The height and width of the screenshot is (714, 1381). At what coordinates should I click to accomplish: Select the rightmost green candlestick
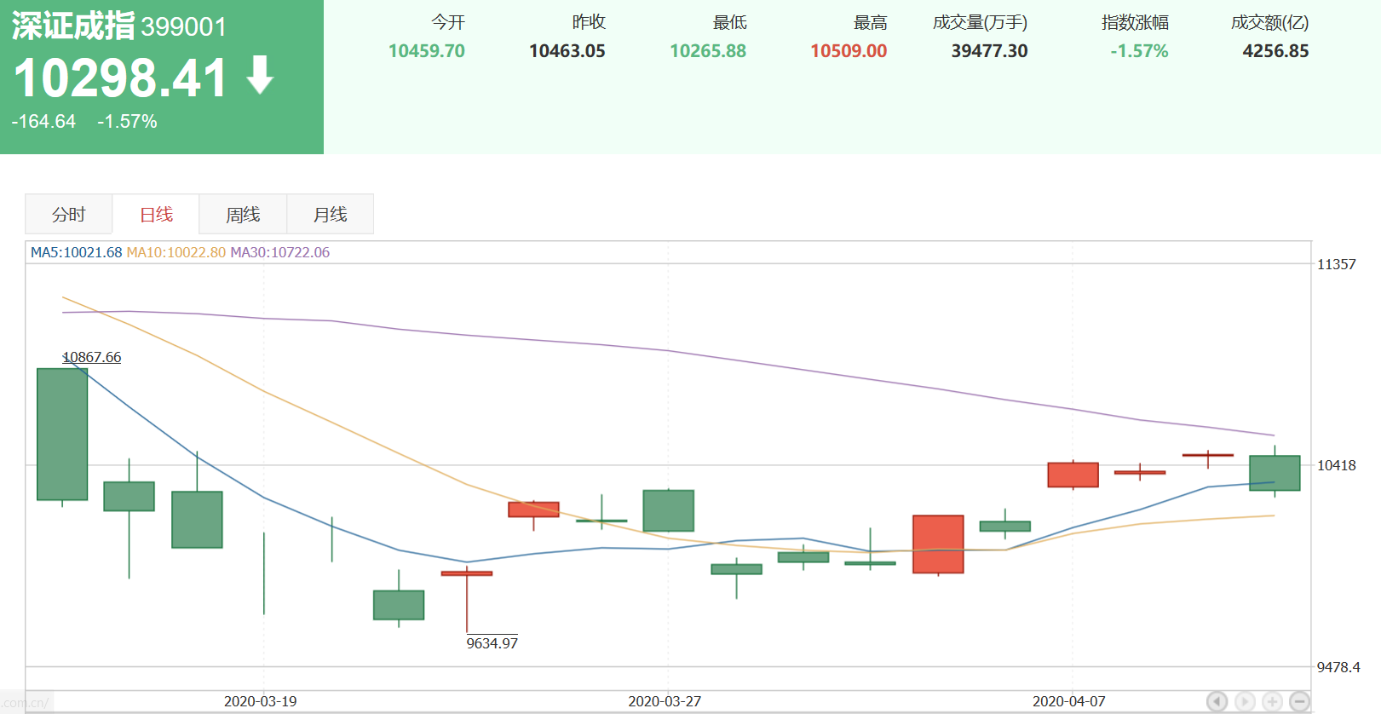[1275, 473]
